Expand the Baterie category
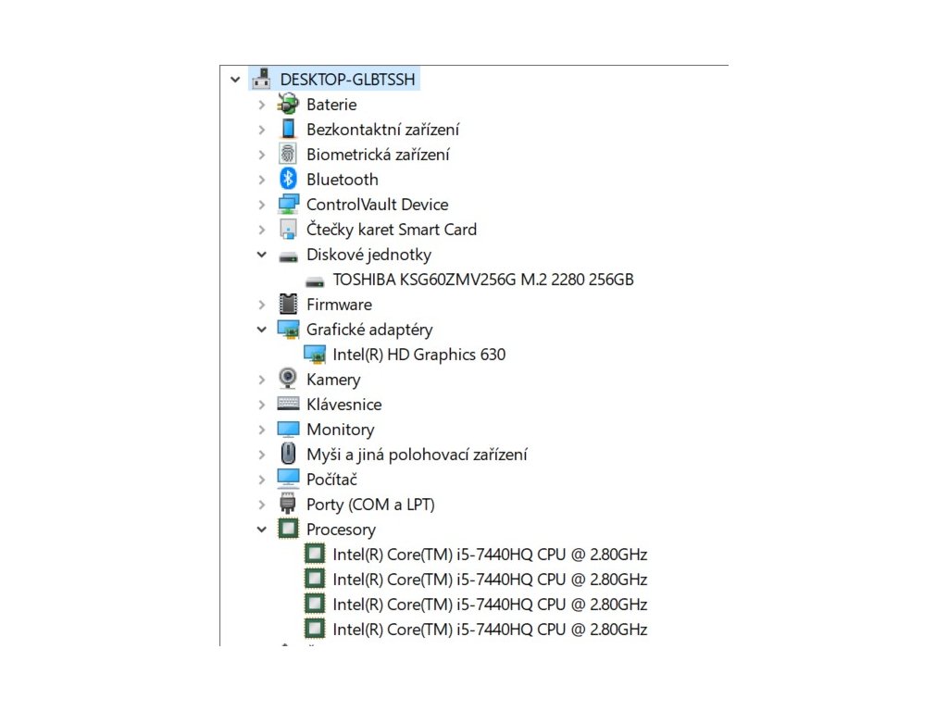The image size is (948, 711). point(261,105)
